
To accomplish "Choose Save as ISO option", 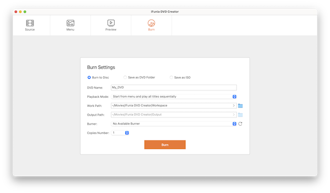I will click(x=171, y=77).
